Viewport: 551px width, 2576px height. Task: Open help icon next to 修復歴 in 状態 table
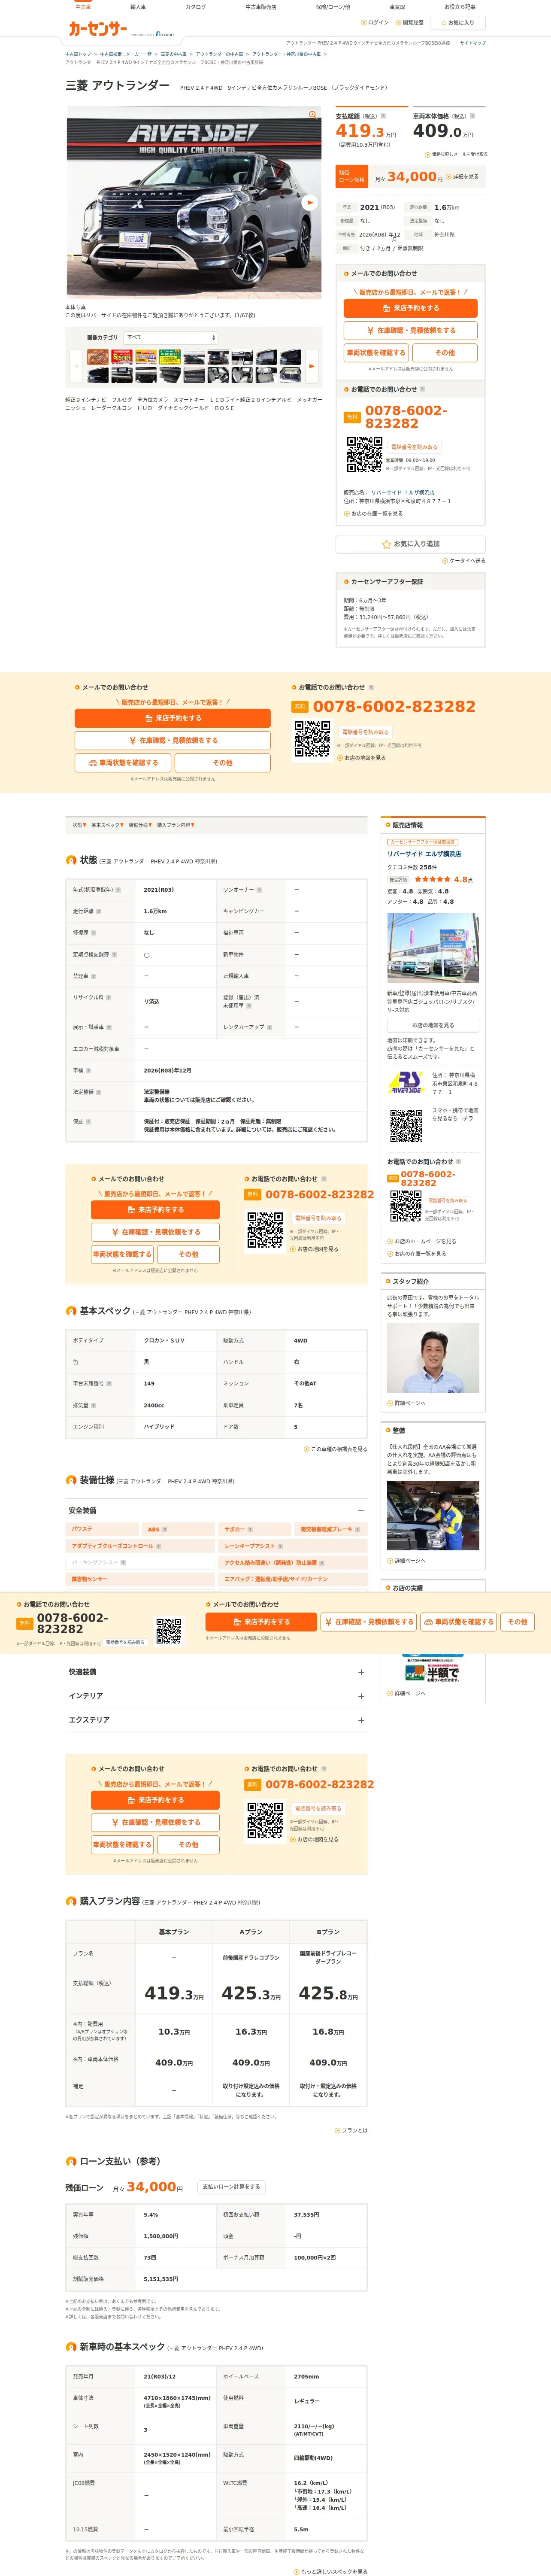pyautogui.click(x=94, y=933)
